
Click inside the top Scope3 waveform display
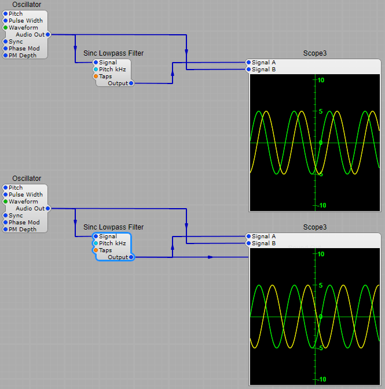[315, 142]
